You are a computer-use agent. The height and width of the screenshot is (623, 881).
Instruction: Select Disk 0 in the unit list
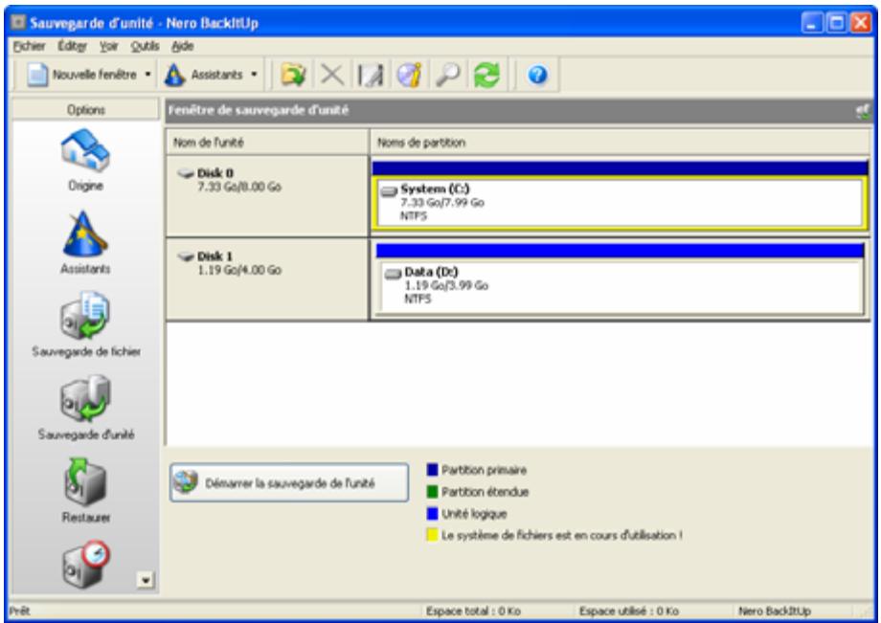(267, 195)
